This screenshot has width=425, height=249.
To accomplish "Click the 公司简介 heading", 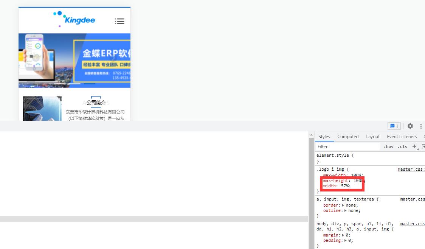I will click(96, 103).
